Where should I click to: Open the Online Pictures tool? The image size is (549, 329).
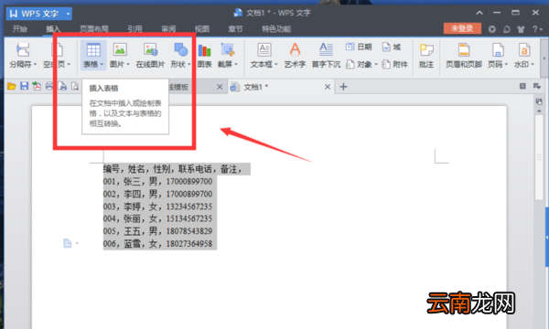tap(151, 55)
